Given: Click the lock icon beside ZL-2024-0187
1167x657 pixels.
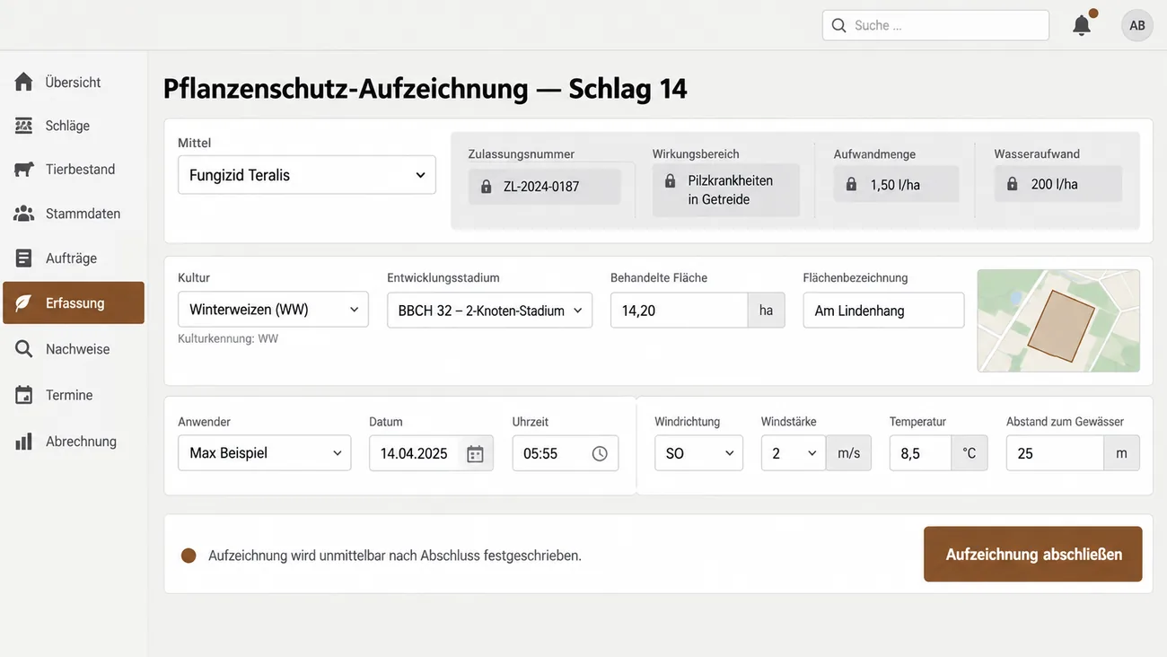Looking at the screenshot, I should (x=487, y=187).
